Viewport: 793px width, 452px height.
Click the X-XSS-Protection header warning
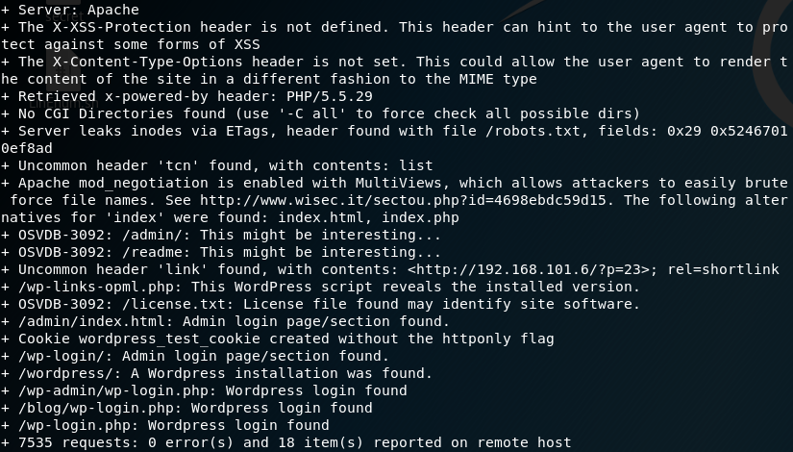pyautogui.click(x=394, y=36)
